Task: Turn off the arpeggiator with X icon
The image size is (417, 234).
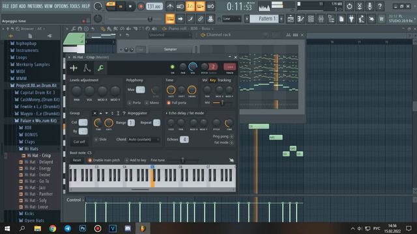Action: tap(94, 113)
